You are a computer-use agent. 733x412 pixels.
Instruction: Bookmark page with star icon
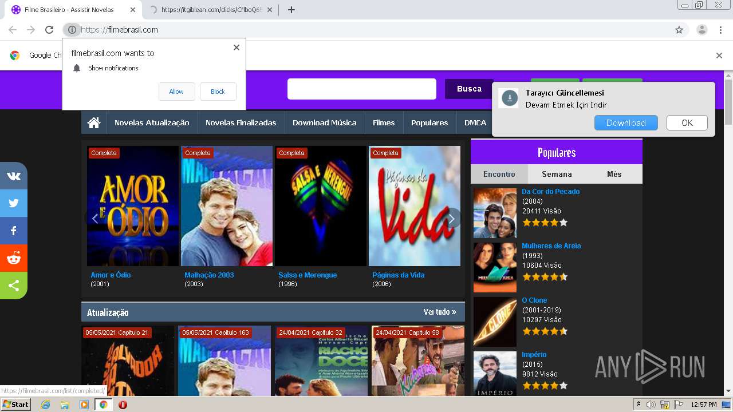(679, 30)
